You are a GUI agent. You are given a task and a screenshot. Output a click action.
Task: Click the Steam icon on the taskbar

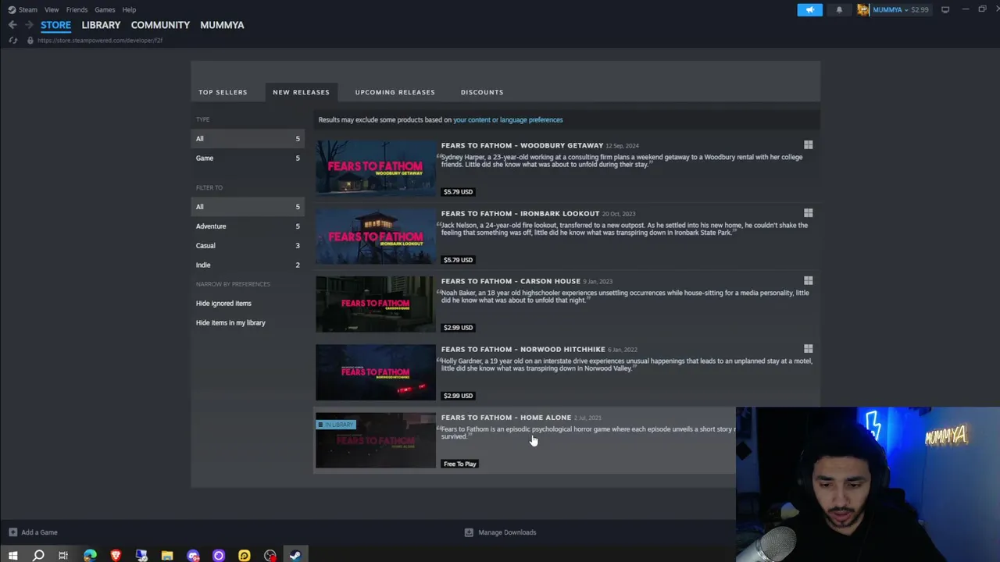tap(295, 555)
